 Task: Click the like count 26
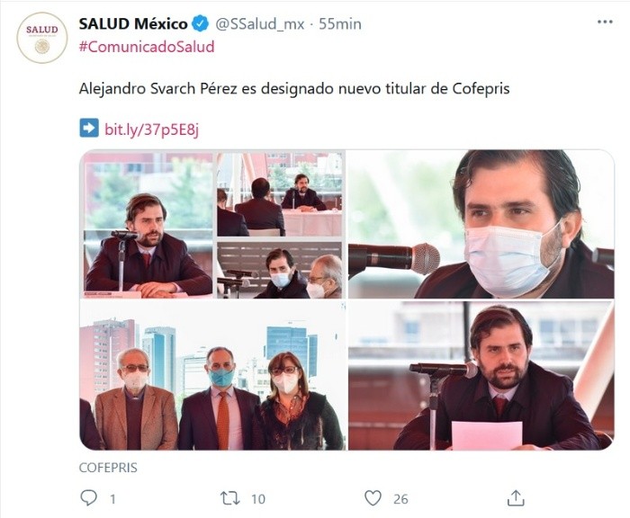[x=400, y=499]
